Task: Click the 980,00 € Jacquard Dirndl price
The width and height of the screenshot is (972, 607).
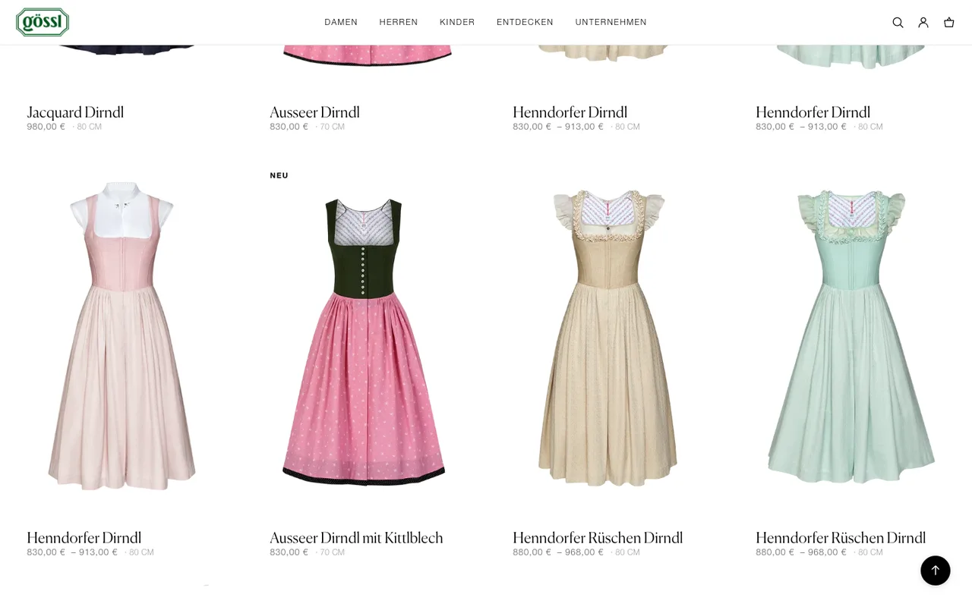Action: coord(46,127)
